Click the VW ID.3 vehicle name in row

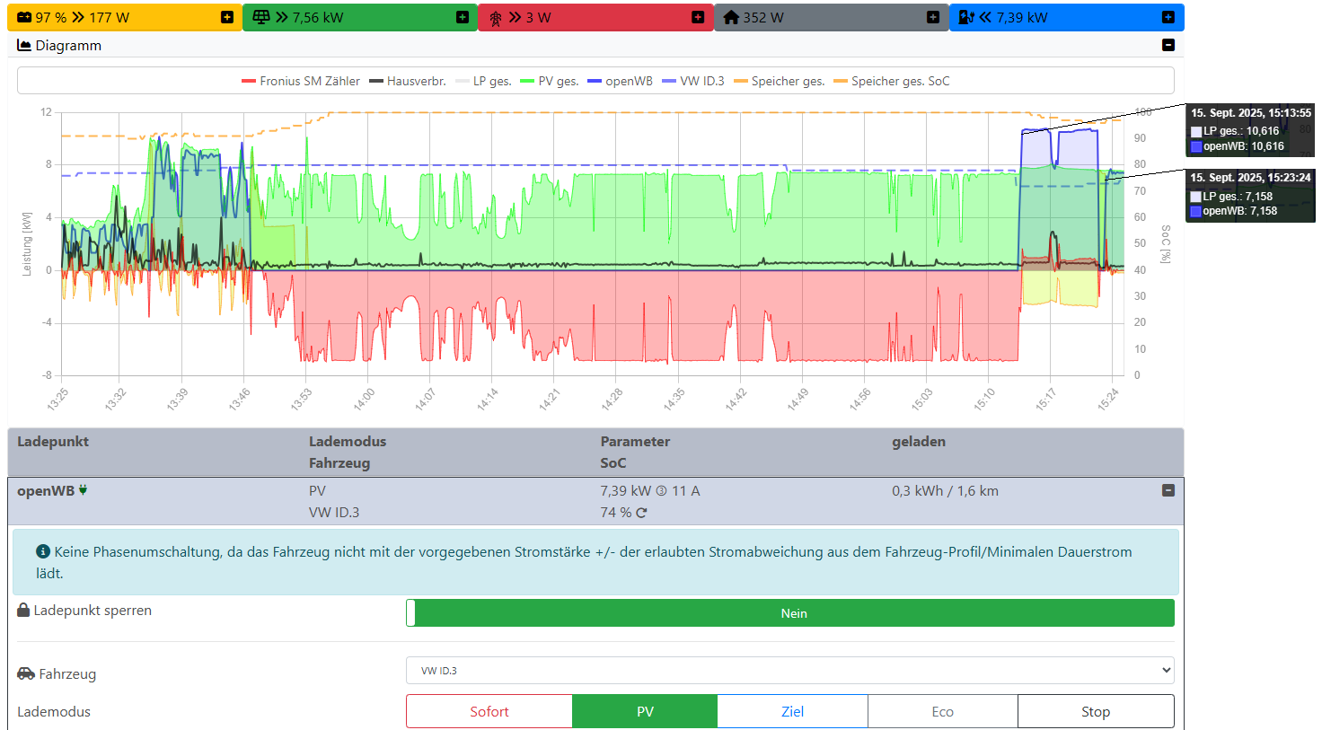coord(334,513)
